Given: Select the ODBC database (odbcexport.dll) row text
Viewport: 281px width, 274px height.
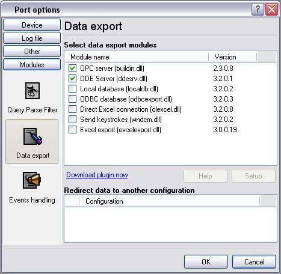Looking at the screenshot, I should tap(126, 99).
